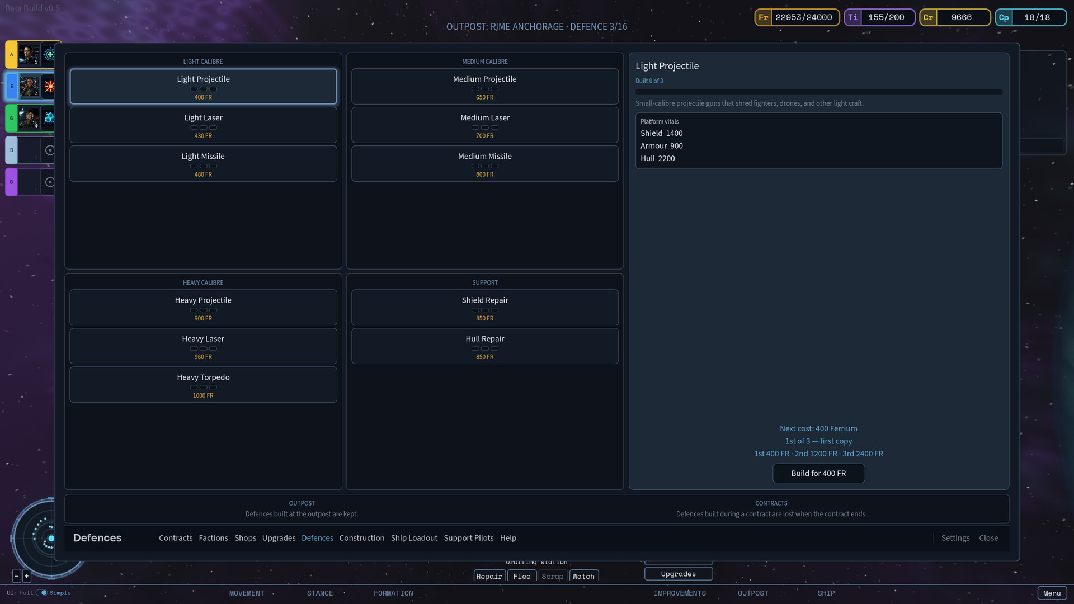Screen dimensions: 1074x604
Task: Close the Defences panel
Action: click(x=988, y=538)
